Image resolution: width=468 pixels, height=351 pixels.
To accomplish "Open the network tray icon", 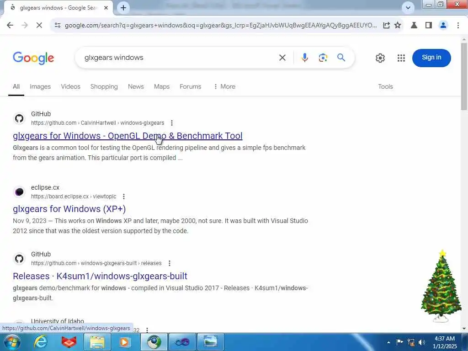I will point(411,342).
